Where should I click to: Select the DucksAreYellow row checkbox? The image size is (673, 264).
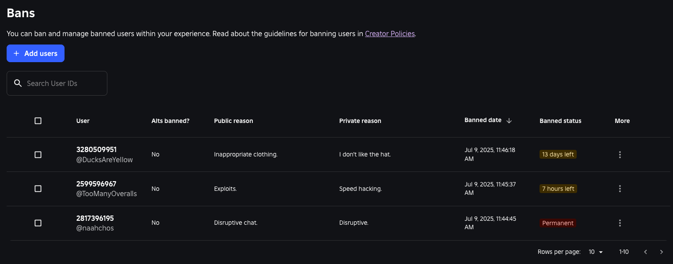click(38, 155)
